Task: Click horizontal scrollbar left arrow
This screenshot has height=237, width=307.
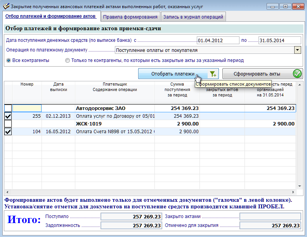Action: 7,192
